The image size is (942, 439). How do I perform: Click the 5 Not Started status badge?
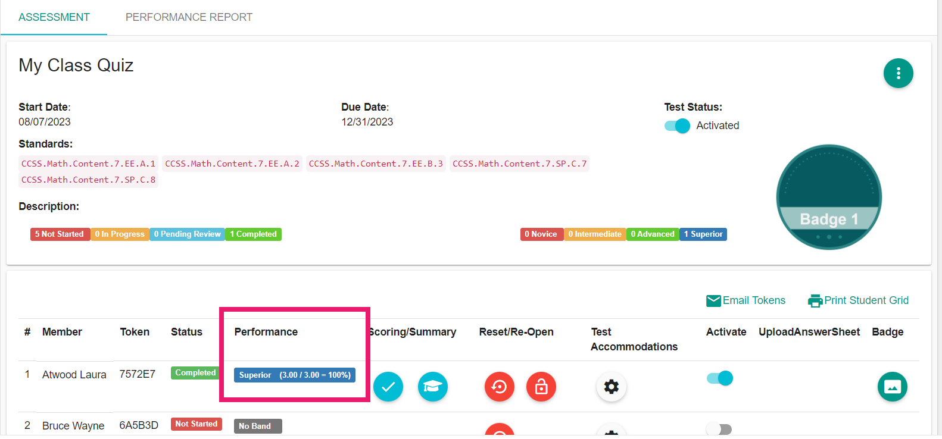click(60, 234)
